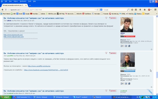The image size is (158, 99).
Task: Open a new tab with plus button
Action: pos(30,6)
